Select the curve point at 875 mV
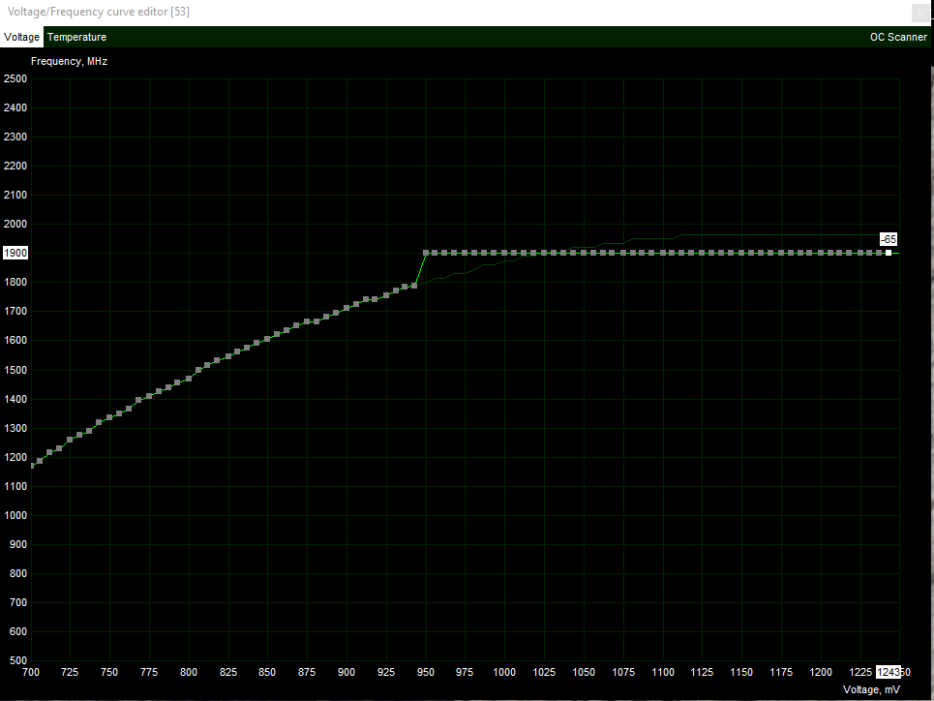This screenshot has width=934, height=701. tap(307, 321)
